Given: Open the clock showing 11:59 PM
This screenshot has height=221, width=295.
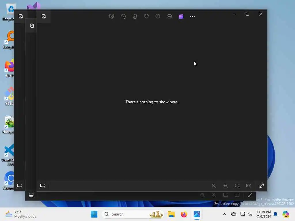Looking at the screenshot, I should click(x=264, y=214).
